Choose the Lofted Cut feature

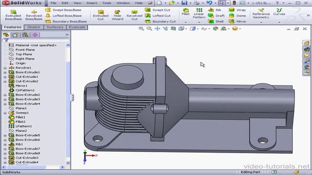(158, 16)
